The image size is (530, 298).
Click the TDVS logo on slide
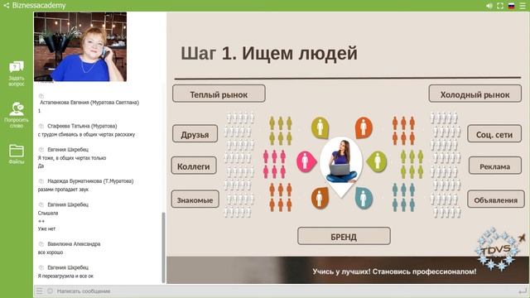pos(499,250)
